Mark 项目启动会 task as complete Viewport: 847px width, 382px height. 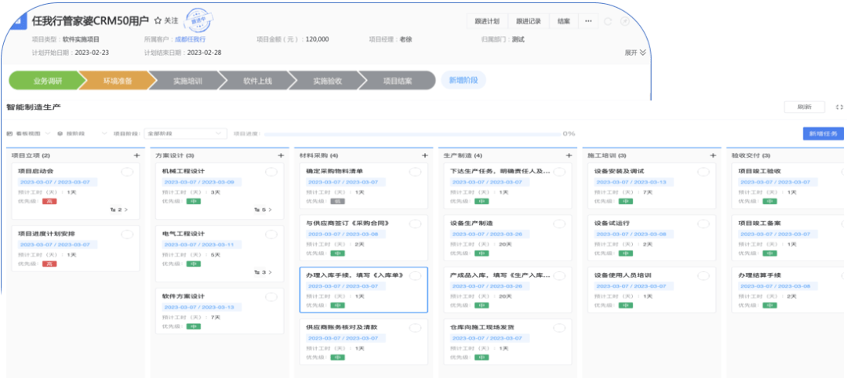(127, 172)
